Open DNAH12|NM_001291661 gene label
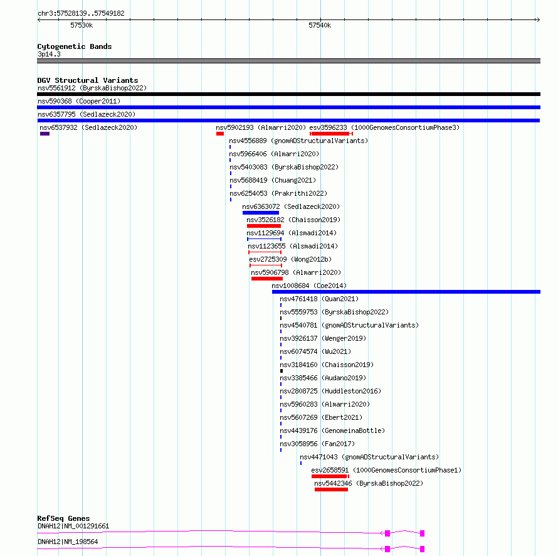This screenshot has width=558, height=556. tap(73, 526)
